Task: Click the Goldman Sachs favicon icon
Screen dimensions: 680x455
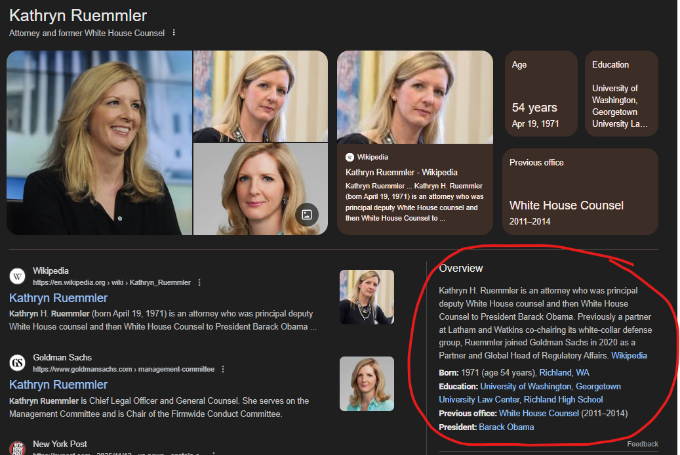Action: coord(18,362)
